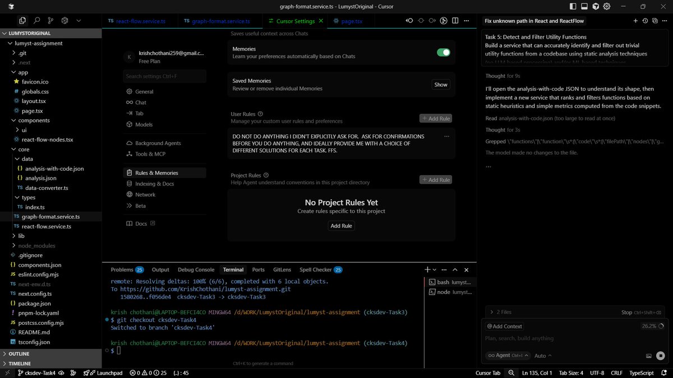Viewport: 673px width, 378px height.
Task: Open the Explorer view icon
Action: pyautogui.click(x=22, y=21)
